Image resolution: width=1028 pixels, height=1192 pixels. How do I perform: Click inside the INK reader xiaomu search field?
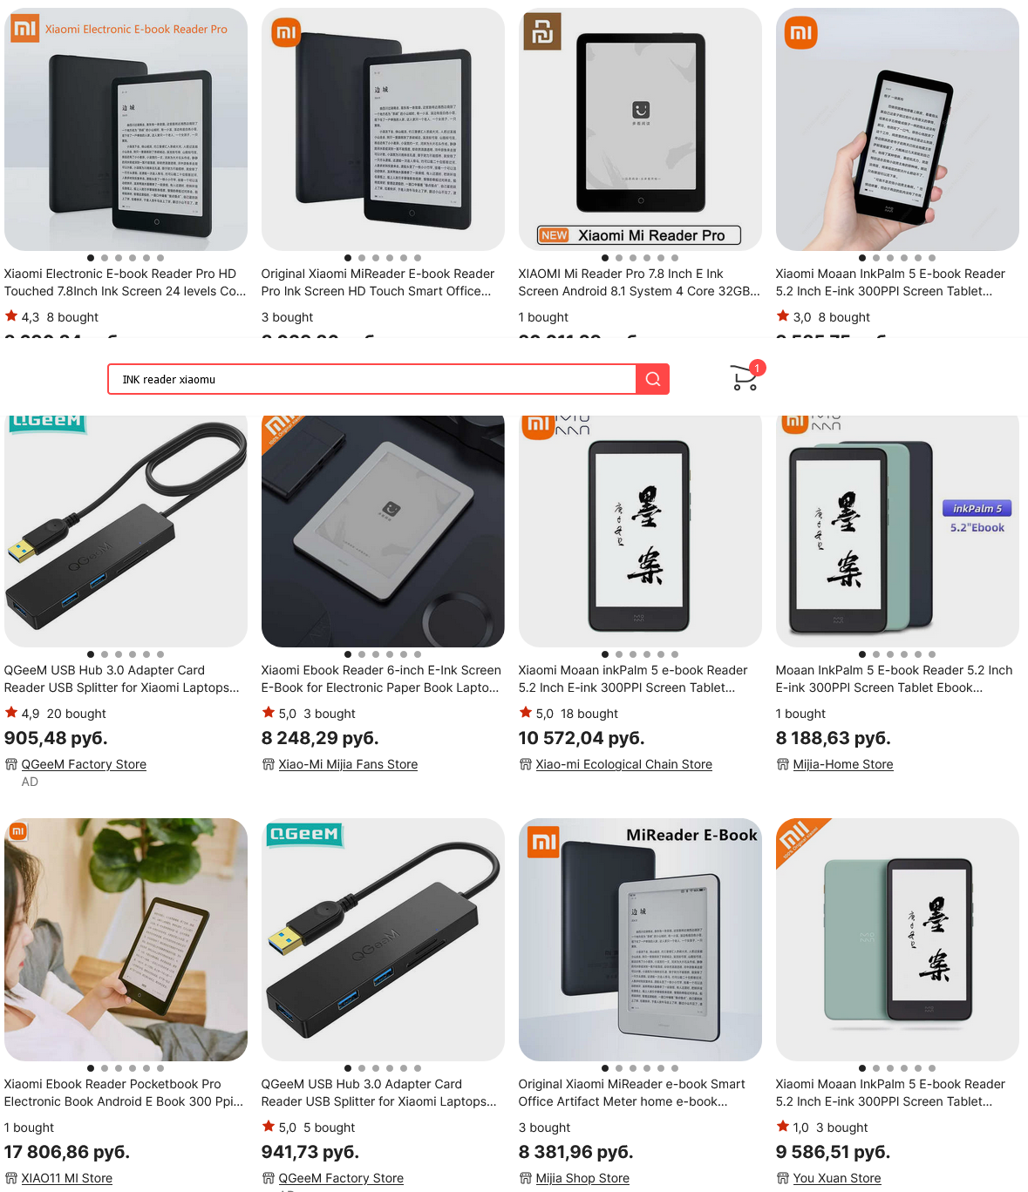(372, 379)
